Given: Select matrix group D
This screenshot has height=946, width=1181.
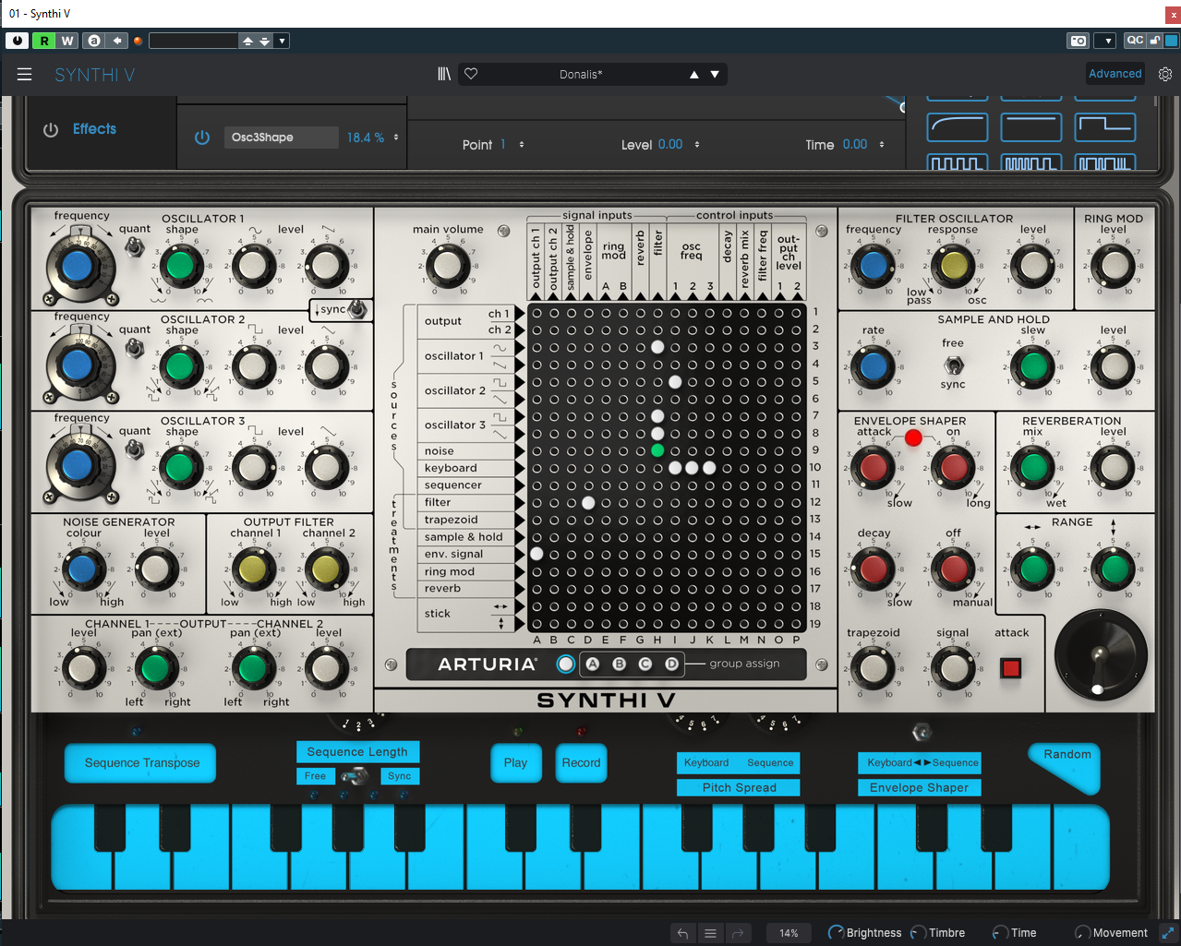Looking at the screenshot, I should click(x=672, y=664).
